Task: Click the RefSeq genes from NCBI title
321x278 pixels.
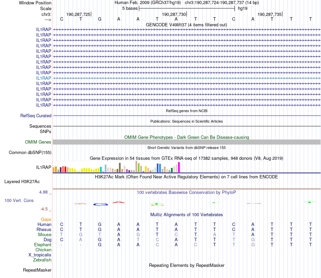Action: click(x=187, y=111)
